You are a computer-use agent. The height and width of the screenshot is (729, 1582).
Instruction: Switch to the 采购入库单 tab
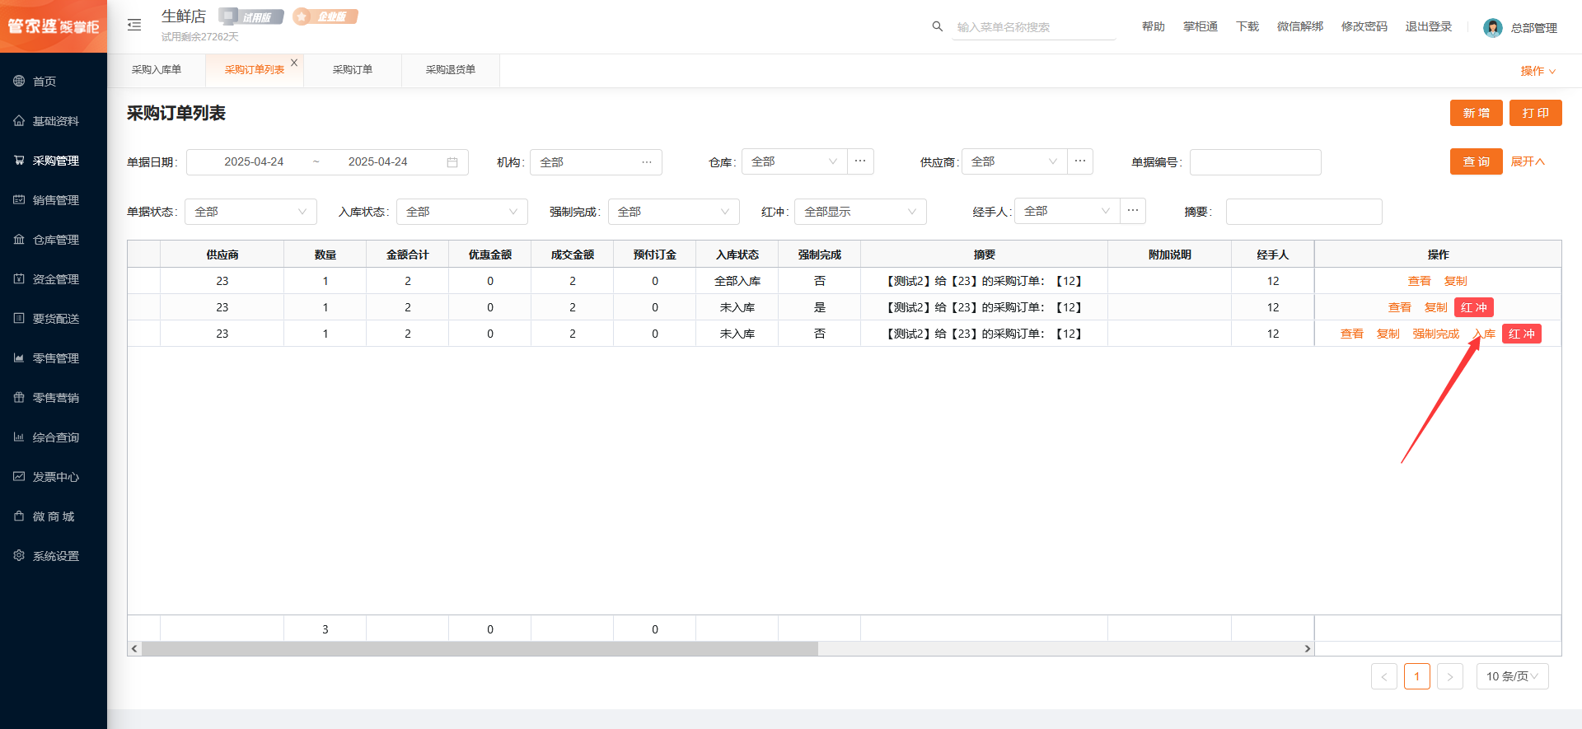click(x=157, y=70)
